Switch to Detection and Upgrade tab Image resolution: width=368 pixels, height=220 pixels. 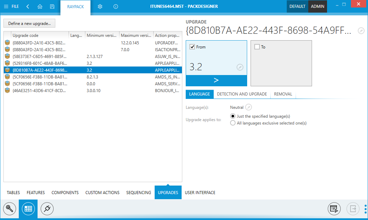pos(242,94)
